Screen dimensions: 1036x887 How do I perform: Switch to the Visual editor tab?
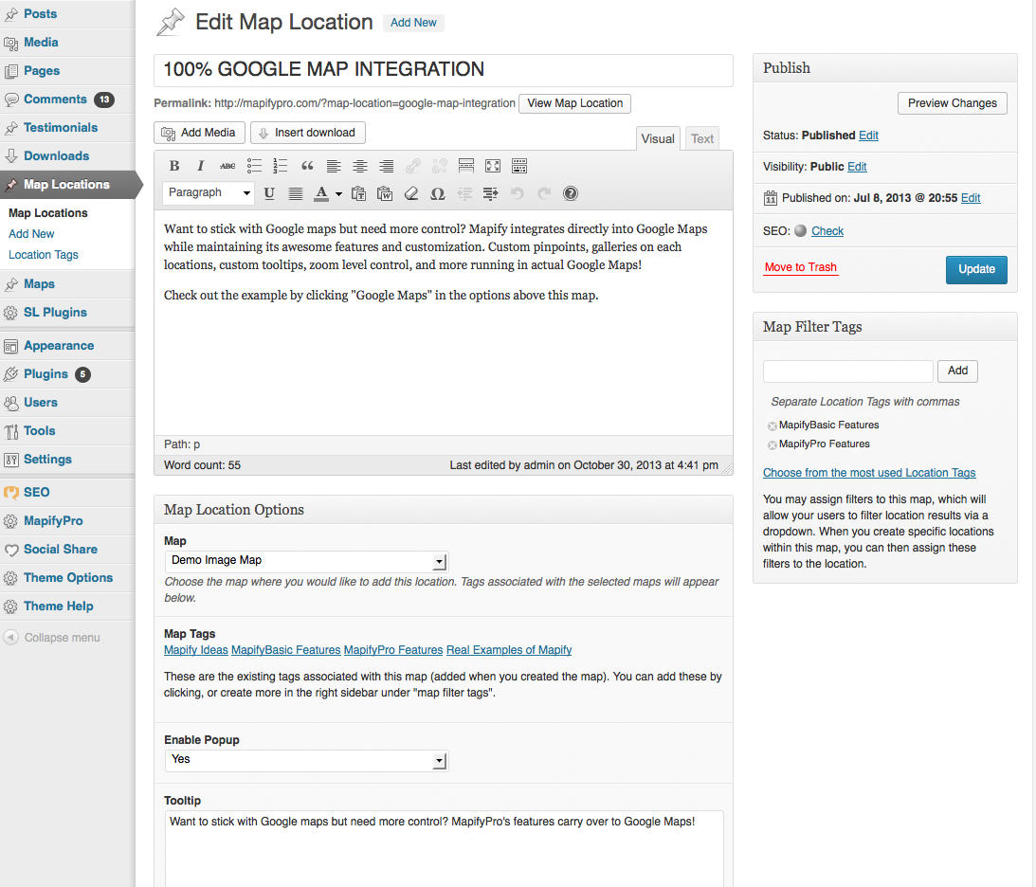[x=658, y=138]
